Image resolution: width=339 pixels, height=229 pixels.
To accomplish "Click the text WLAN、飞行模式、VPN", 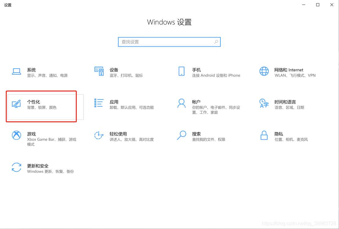I will [295, 76].
